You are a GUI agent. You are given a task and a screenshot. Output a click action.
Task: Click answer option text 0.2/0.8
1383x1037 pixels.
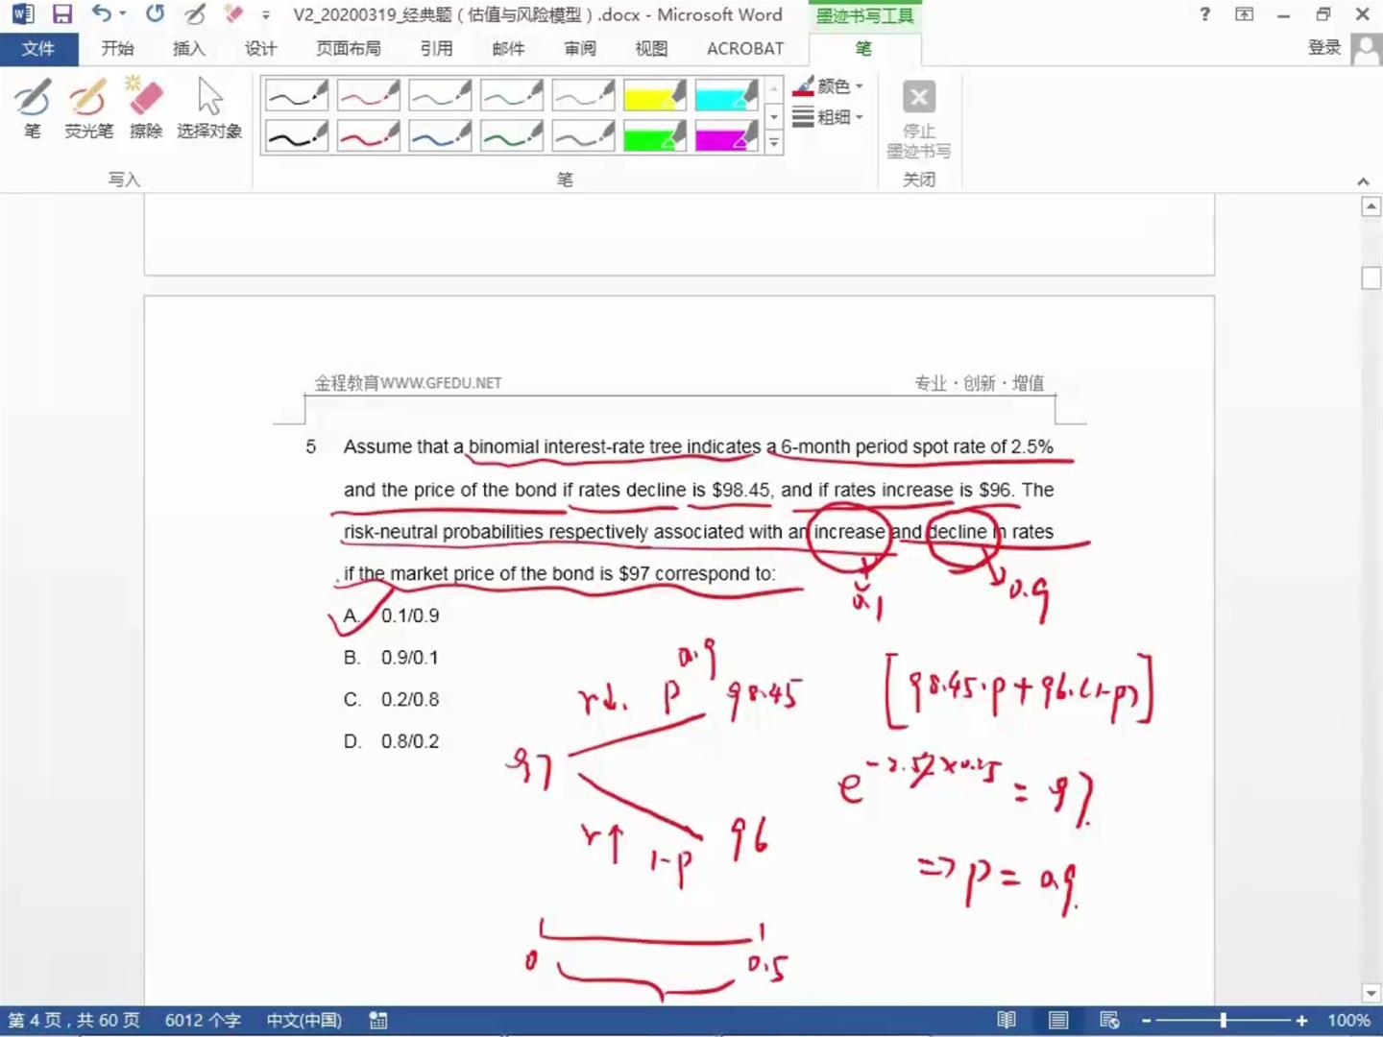pos(410,700)
